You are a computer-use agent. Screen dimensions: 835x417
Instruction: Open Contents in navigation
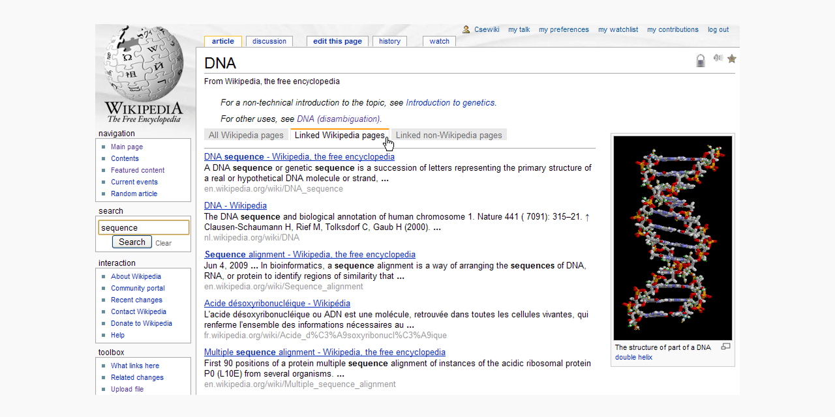coord(125,158)
